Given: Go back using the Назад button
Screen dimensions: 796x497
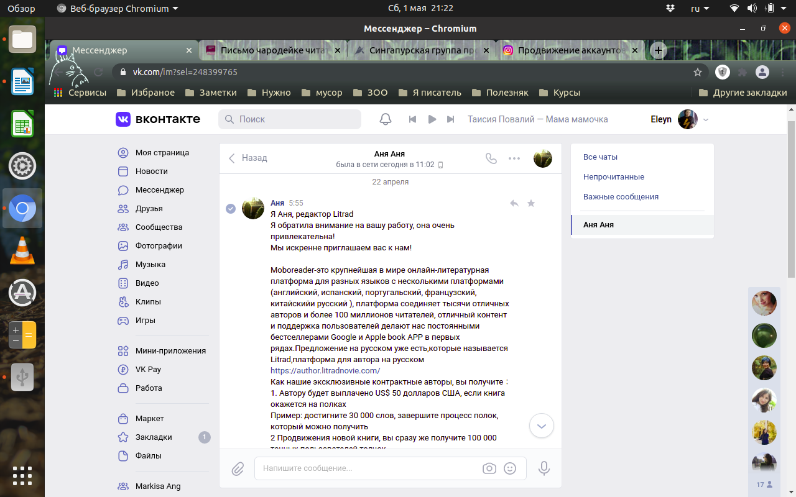Looking at the screenshot, I should [x=248, y=158].
